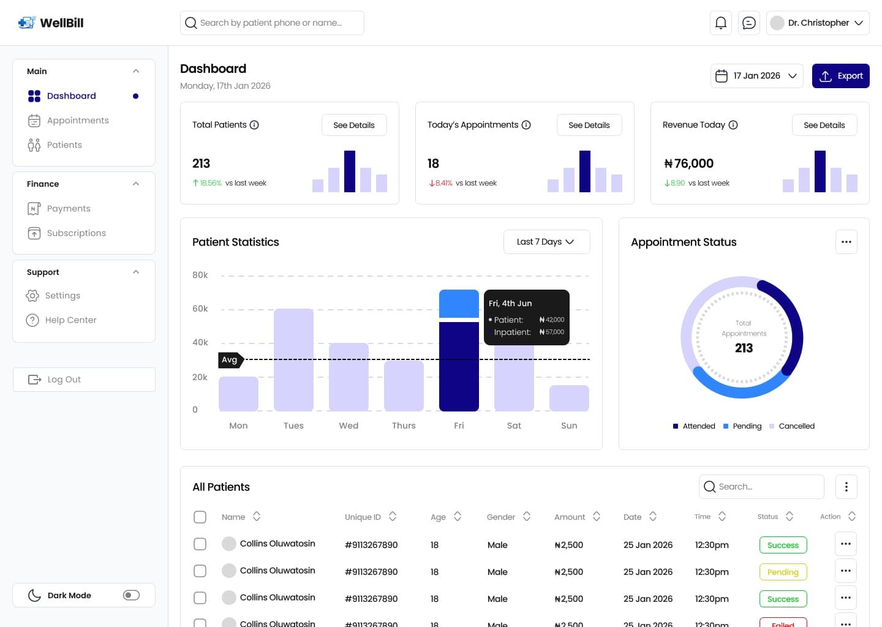Viewport: 882px width, 627px height.
Task: Click the info icon next to Revenue Today
Action: tap(733, 125)
